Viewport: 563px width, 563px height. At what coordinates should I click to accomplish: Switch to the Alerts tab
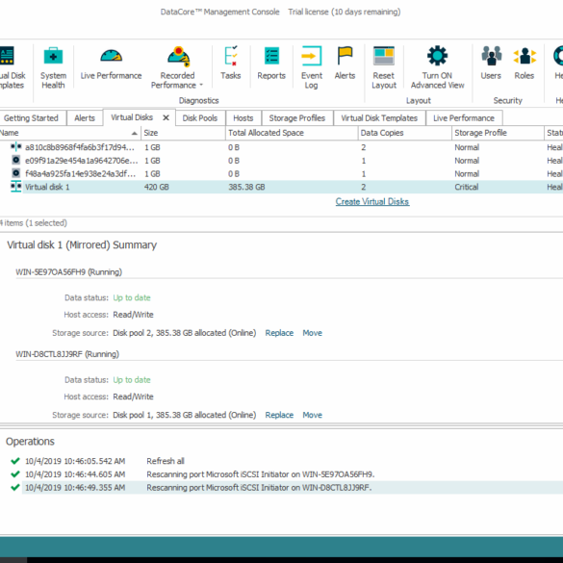click(x=85, y=118)
